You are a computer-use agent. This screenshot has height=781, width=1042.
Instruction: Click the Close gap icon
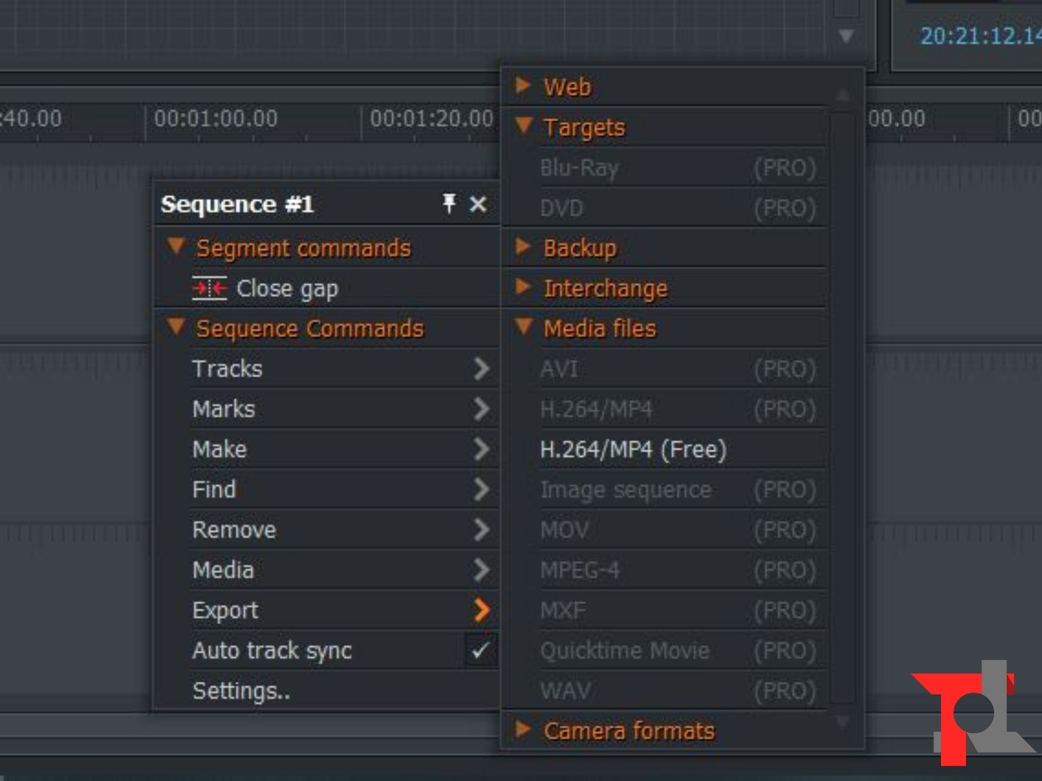(x=209, y=288)
